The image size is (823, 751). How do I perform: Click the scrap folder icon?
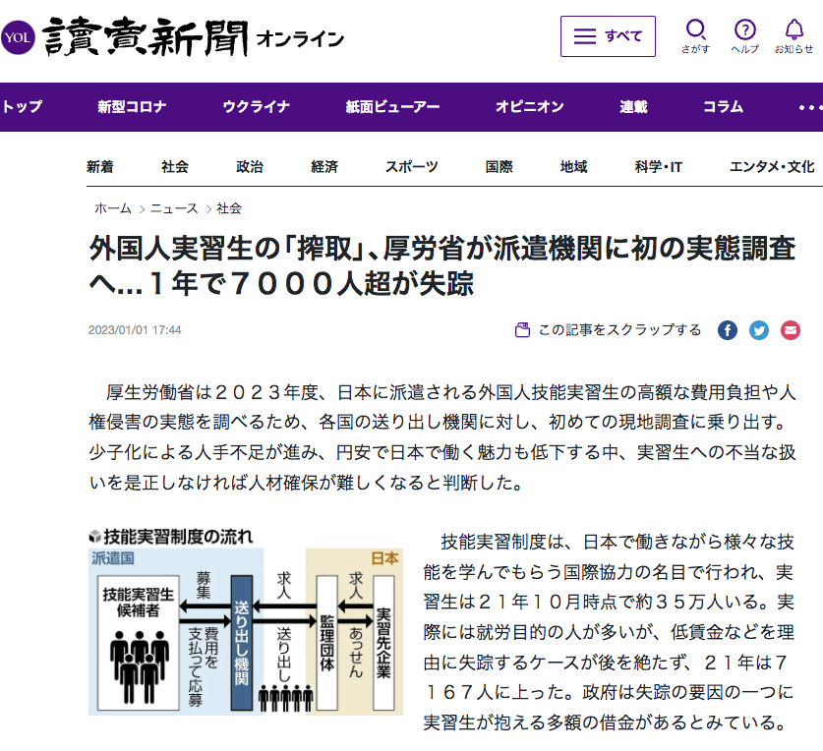coord(522,330)
